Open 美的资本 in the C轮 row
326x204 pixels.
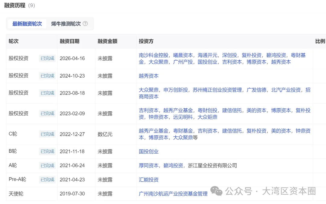tap(281, 131)
